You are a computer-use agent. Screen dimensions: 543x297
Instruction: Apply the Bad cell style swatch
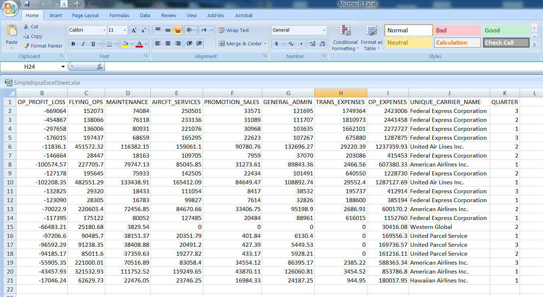point(458,30)
